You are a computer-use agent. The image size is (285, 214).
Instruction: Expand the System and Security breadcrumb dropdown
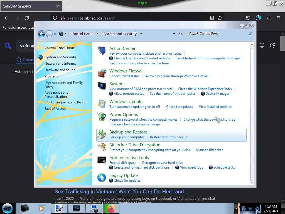click(141, 34)
